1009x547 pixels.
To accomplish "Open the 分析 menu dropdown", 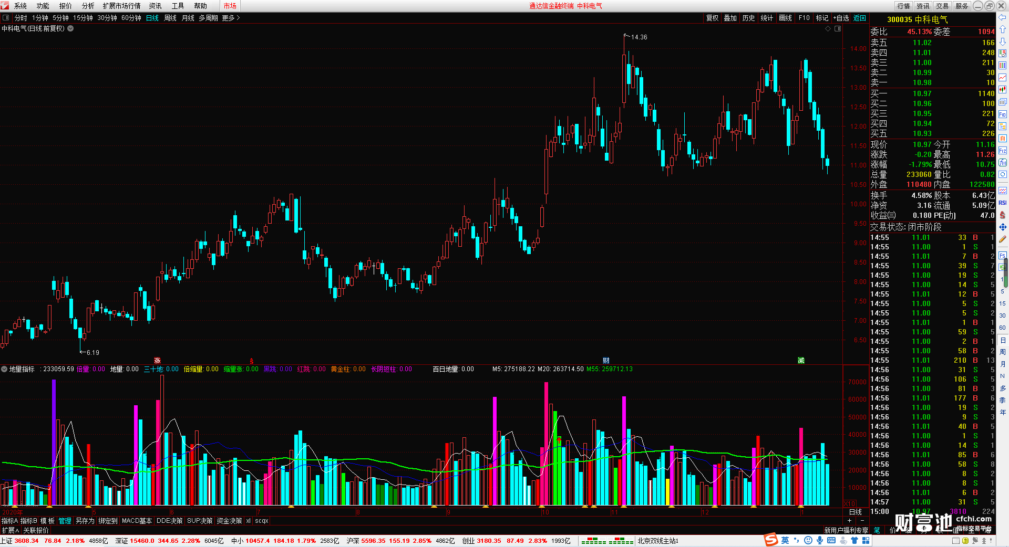I will pos(88,6).
